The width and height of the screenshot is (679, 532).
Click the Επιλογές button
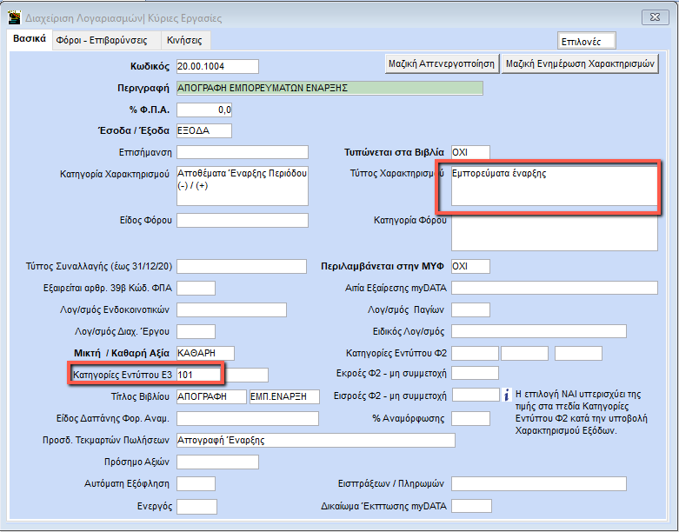pyautogui.click(x=586, y=42)
